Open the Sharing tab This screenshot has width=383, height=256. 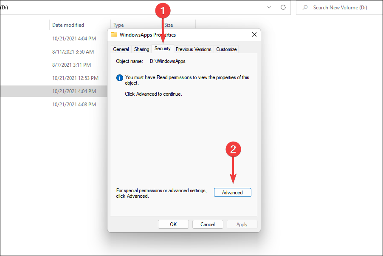point(142,49)
